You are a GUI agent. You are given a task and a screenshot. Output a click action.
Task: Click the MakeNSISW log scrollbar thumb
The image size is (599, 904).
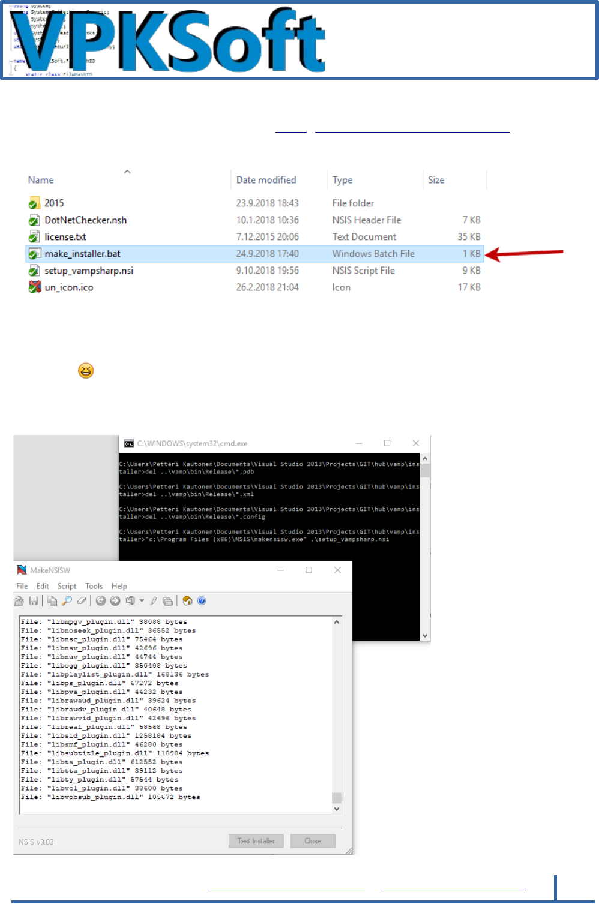tap(337, 798)
